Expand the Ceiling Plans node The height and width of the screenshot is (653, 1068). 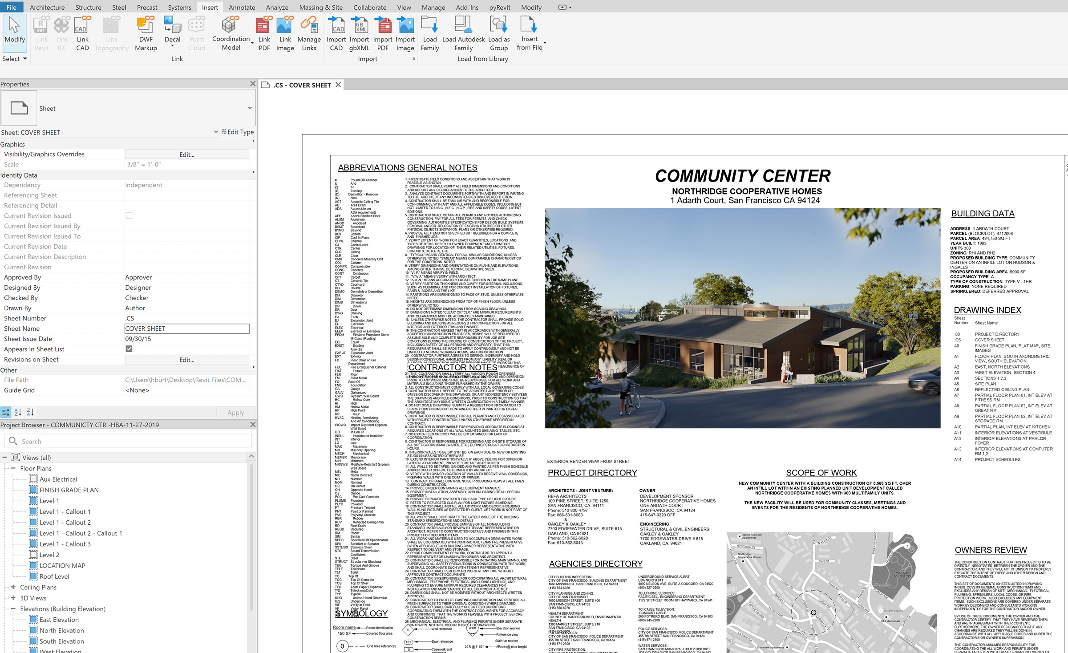(13, 587)
